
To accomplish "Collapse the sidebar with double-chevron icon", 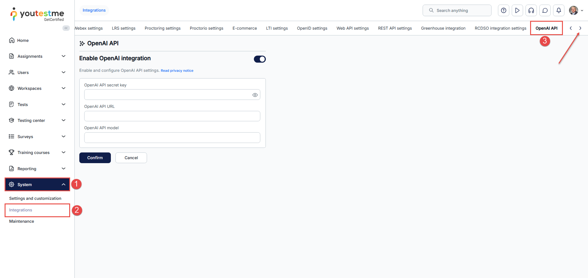I will pos(66,28).
